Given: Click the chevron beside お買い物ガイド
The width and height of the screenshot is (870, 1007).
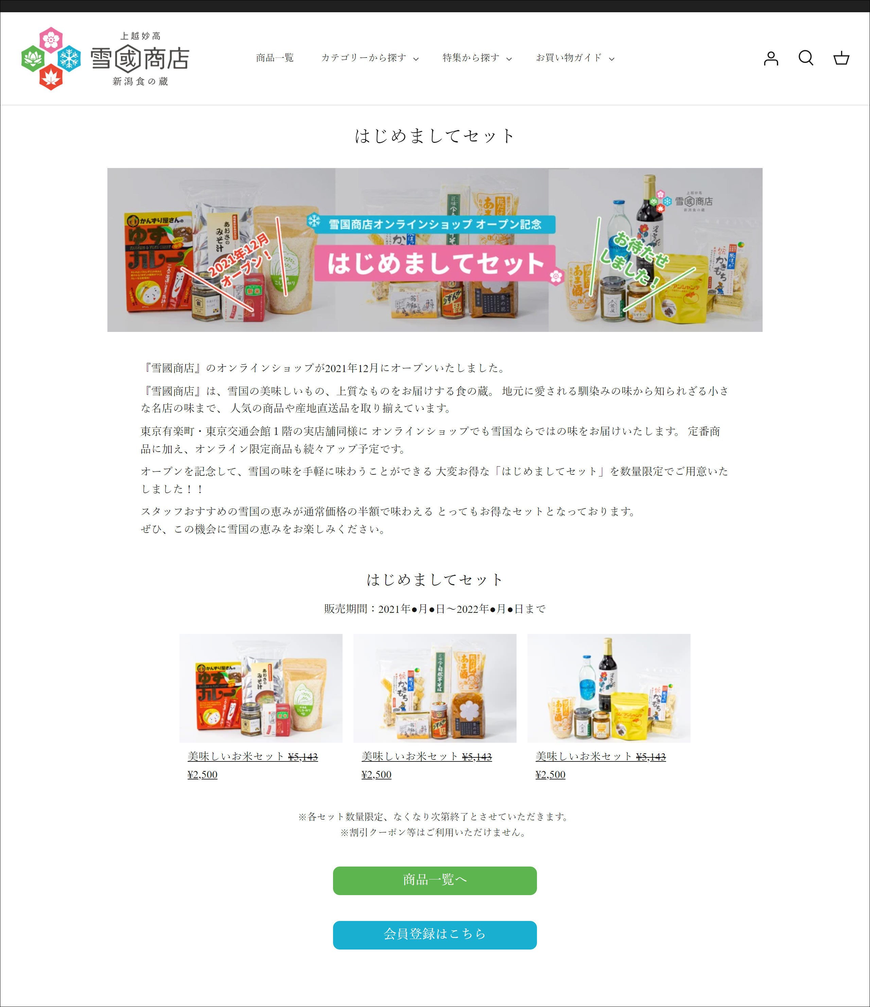Looking at the screenshot, I should pyautogui.click(x=612, y=59).
